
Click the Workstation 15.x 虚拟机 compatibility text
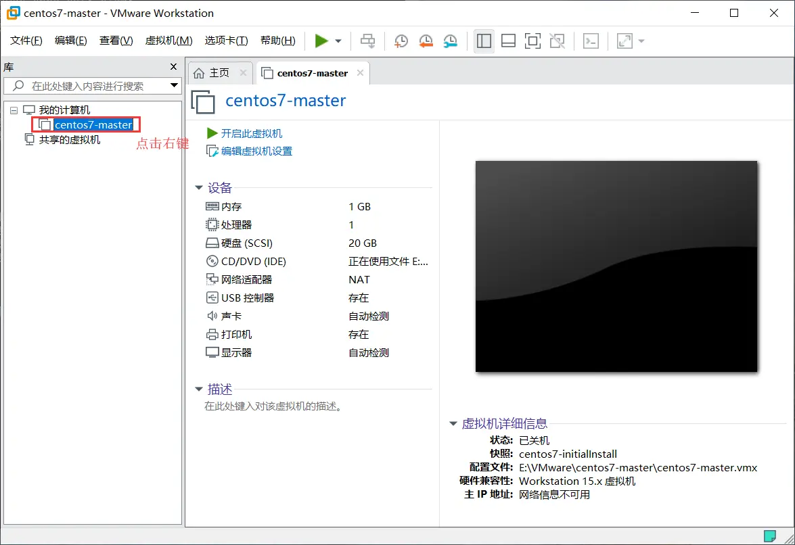click(x=577, y=481)
